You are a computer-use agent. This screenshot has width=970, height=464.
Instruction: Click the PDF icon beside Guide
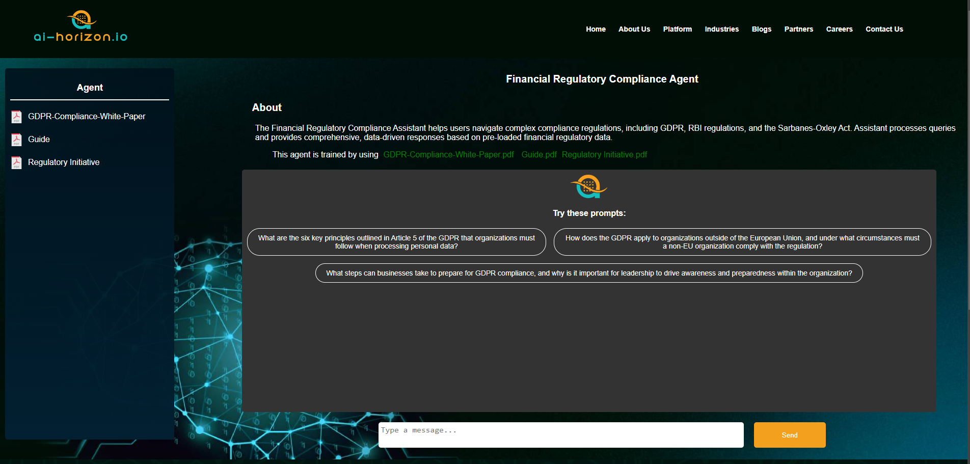pyautogui.click(x=17, y=140)
